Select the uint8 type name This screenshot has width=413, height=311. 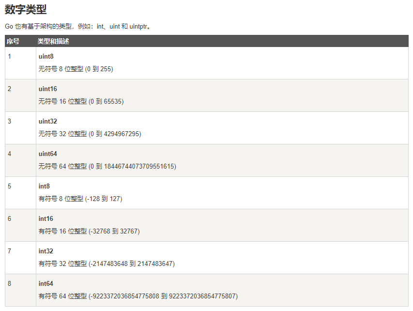[46, 56]
